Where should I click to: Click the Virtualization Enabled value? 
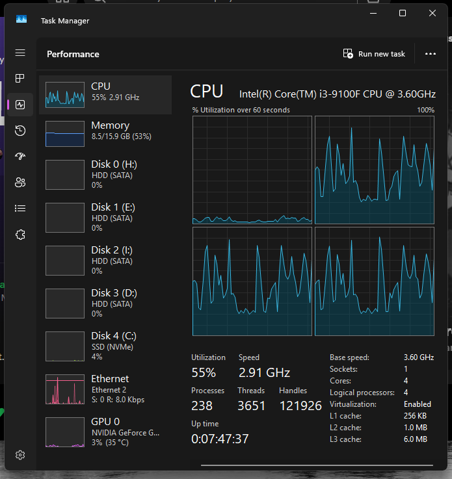pyautogui.click(x=417, y=404)
